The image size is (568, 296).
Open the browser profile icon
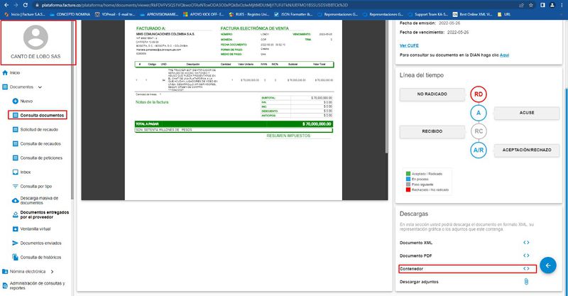(552, 5)
